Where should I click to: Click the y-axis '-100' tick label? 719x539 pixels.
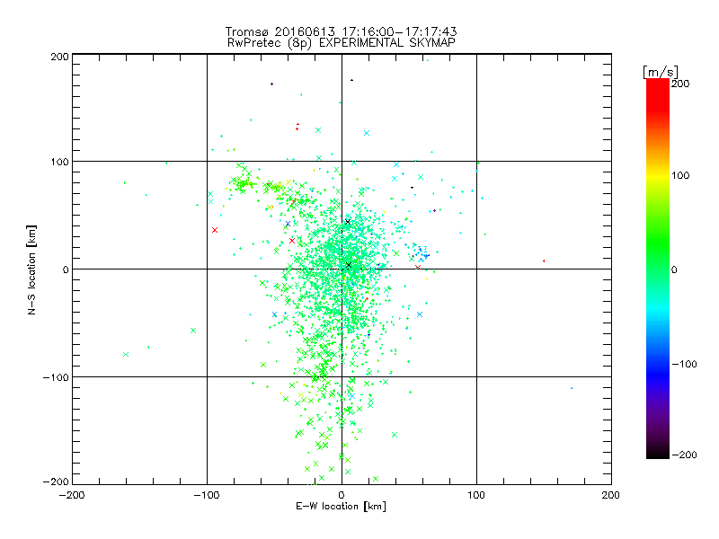(56, 377)
